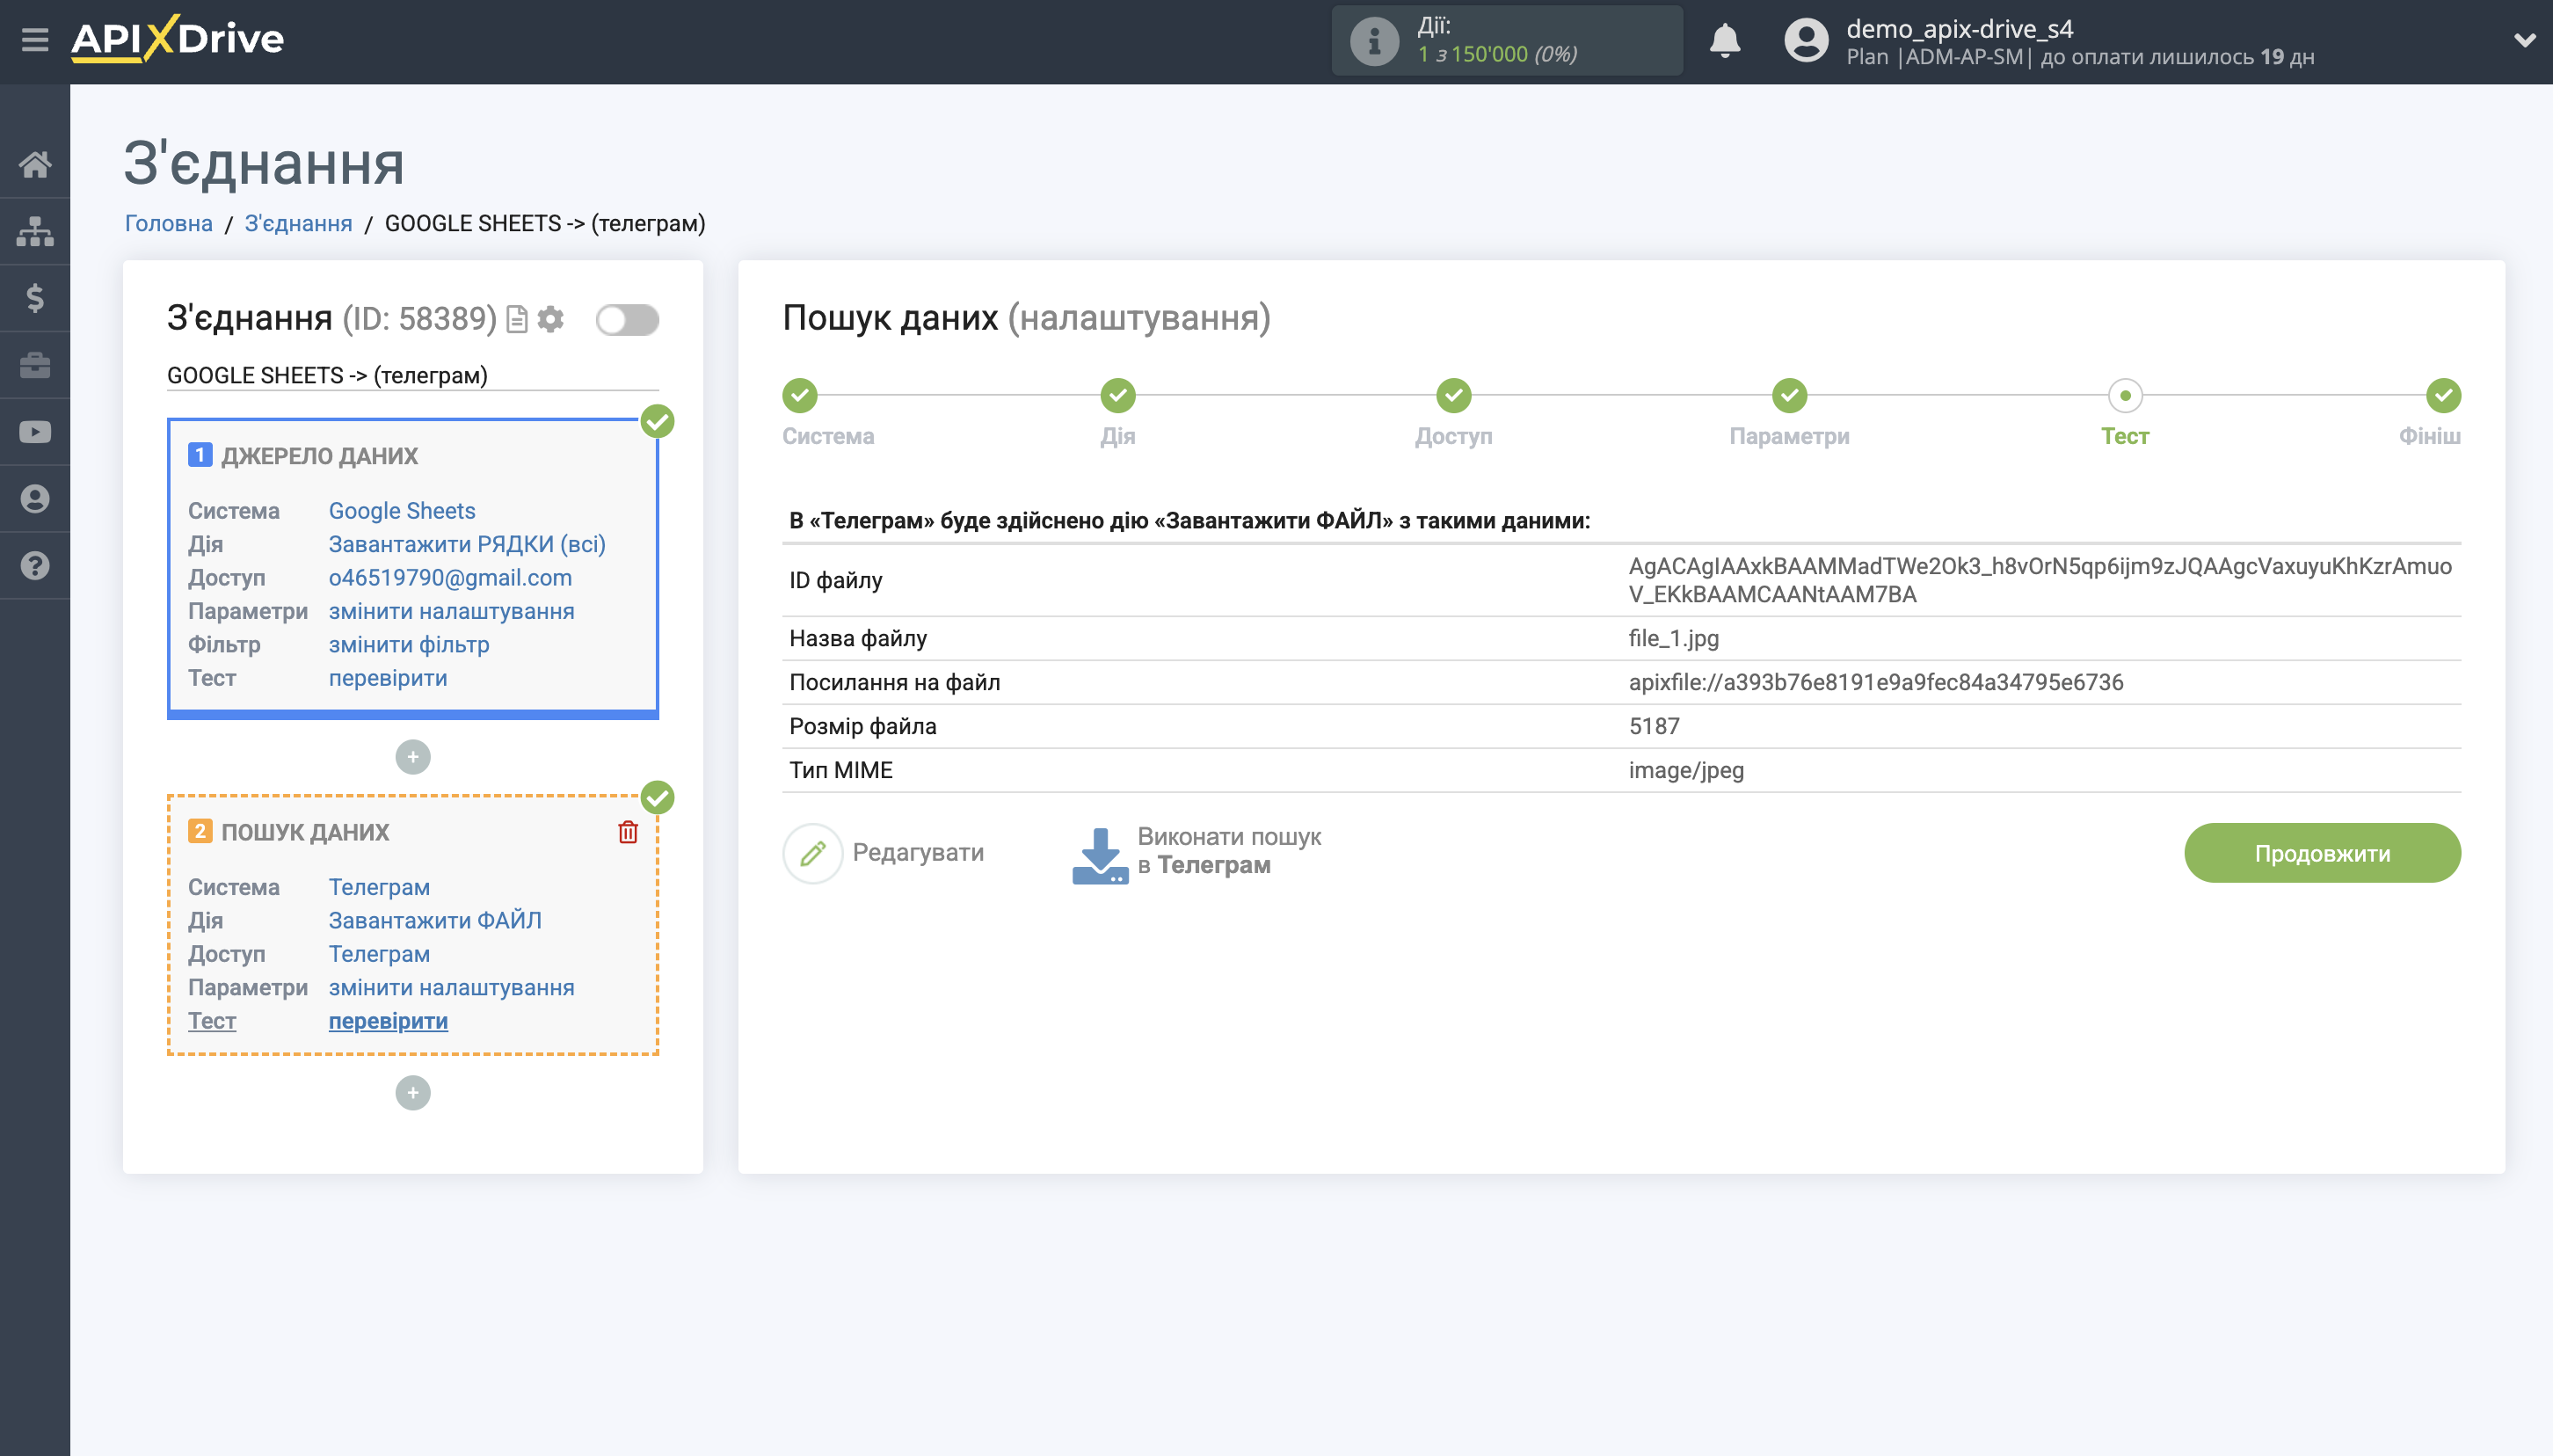The width and height of the screenshot is (2553, 1456).
Task: Click the checkmark on the data search block
Action: click(x=657, y=797)
